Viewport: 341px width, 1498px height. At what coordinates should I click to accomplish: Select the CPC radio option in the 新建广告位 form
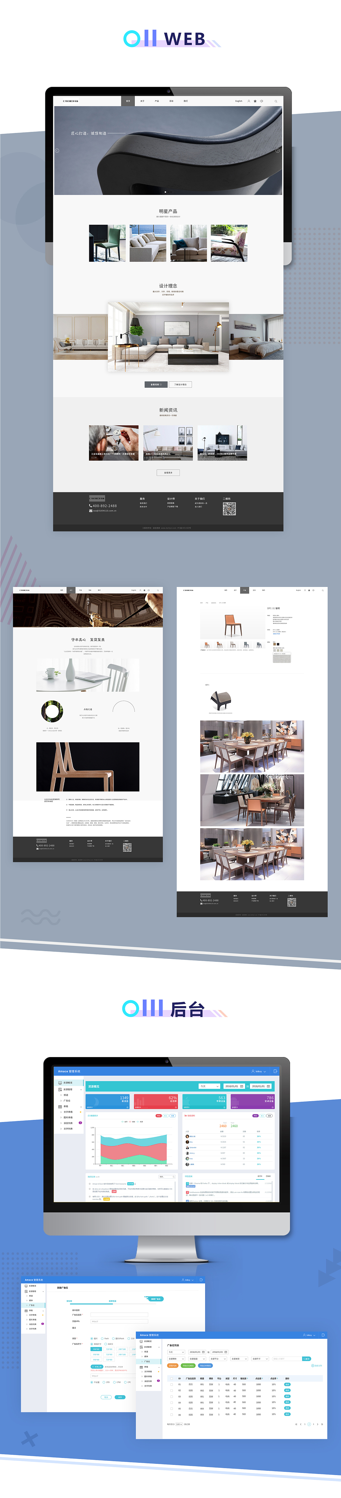(125, 1382)
